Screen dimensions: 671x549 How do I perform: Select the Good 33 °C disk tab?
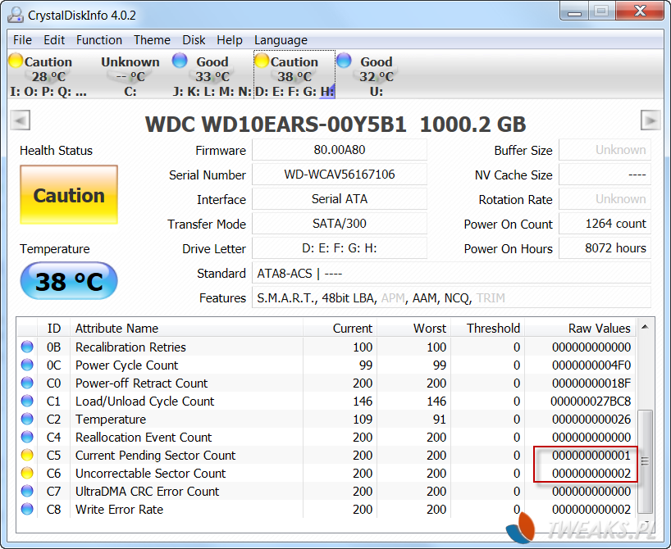pyautogui.click(x=212, y=75)
